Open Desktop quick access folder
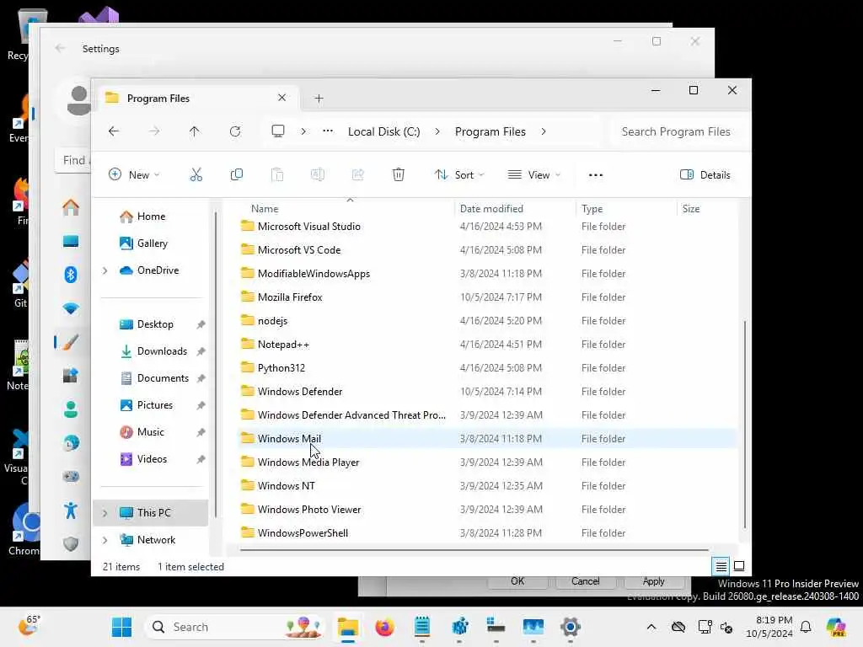 point(155,324)
